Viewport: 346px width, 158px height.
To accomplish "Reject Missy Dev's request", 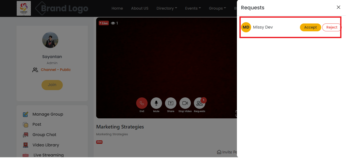I will pos(332,27).
